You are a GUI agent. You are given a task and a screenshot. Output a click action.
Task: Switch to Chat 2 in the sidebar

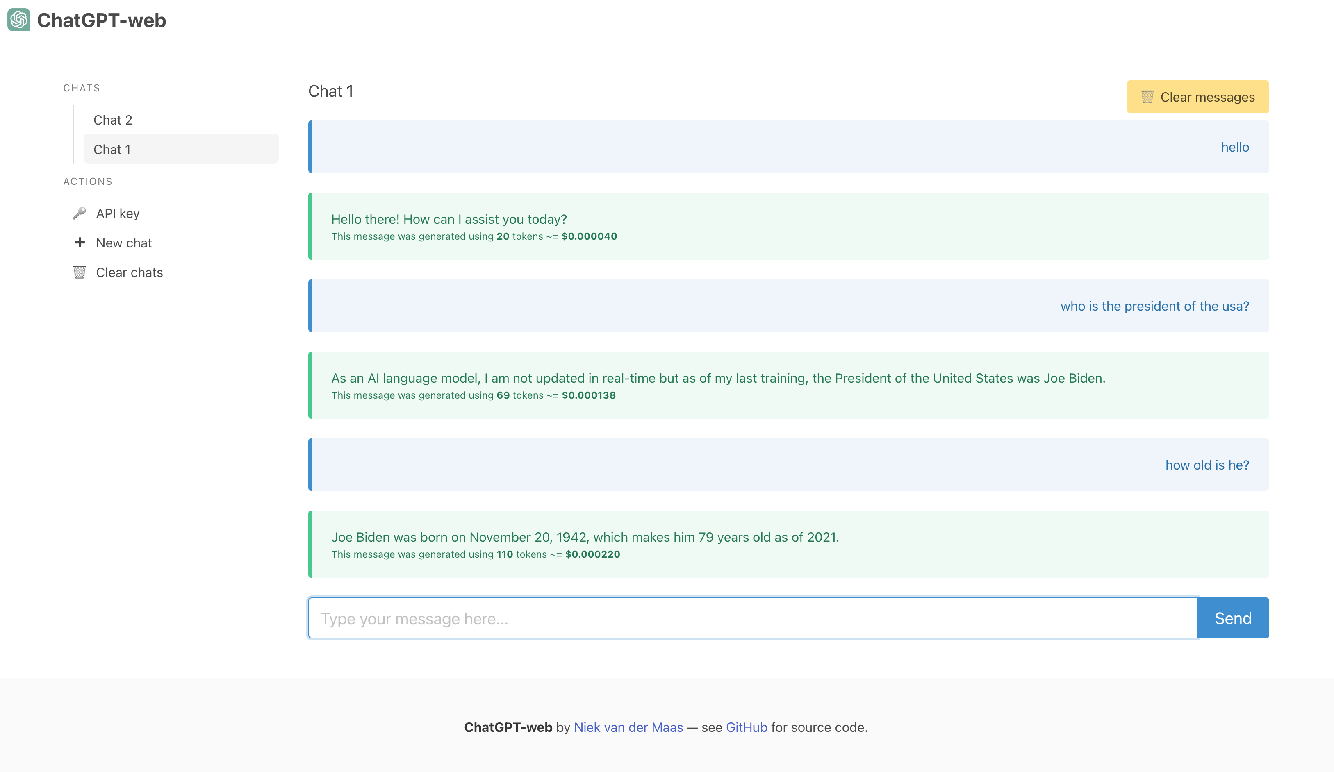tap(113, 120)
